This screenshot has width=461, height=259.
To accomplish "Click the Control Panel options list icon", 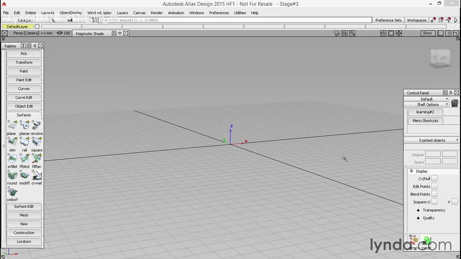I will (445, 93).
